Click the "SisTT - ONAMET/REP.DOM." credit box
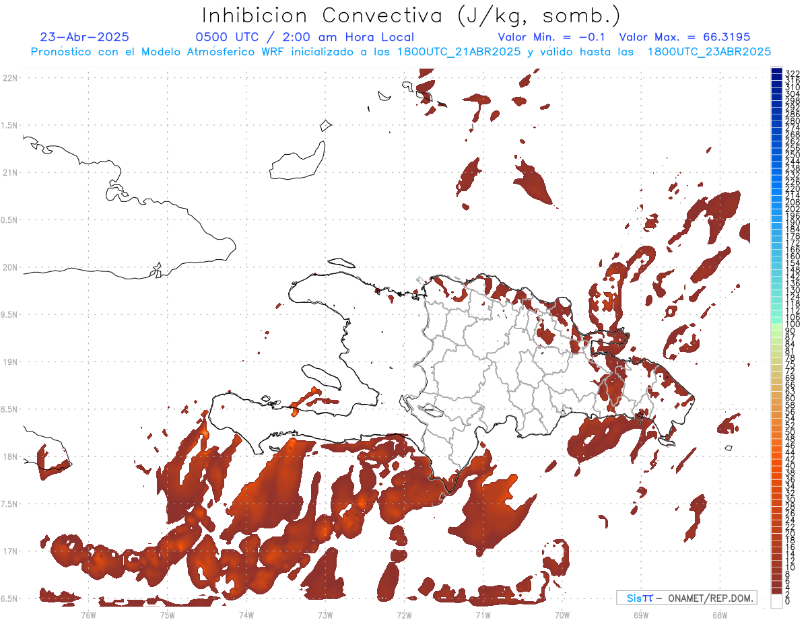 [x=686, y=598]
